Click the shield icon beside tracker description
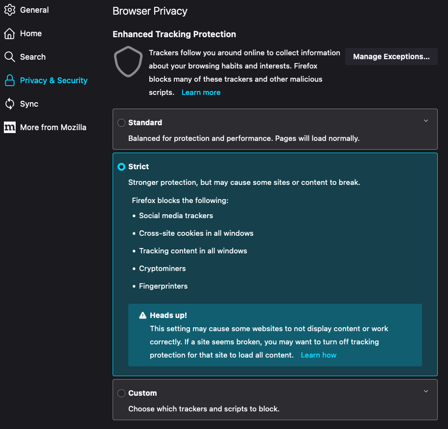Viewport: 448px width, 429px height. 128,62
